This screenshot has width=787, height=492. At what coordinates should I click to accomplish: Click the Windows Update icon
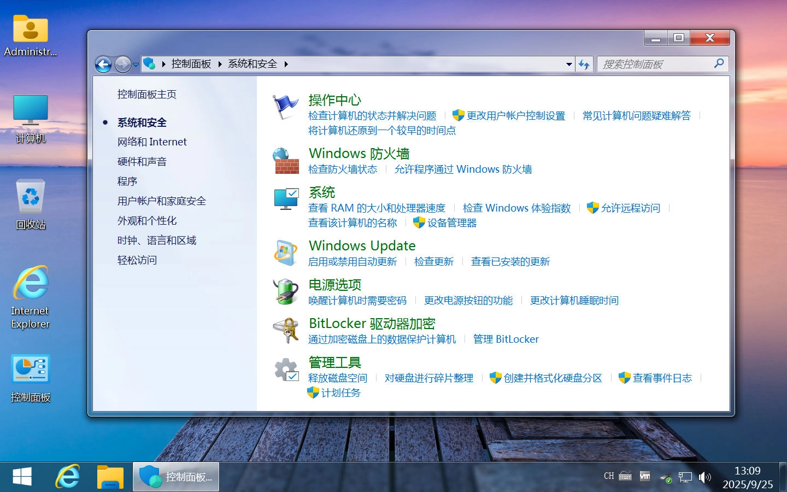286,253
